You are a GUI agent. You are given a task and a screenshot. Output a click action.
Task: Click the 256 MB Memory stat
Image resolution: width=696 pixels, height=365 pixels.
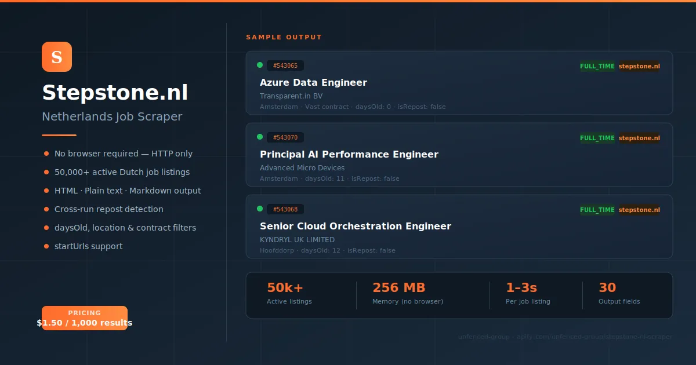(x=407, y=293)
